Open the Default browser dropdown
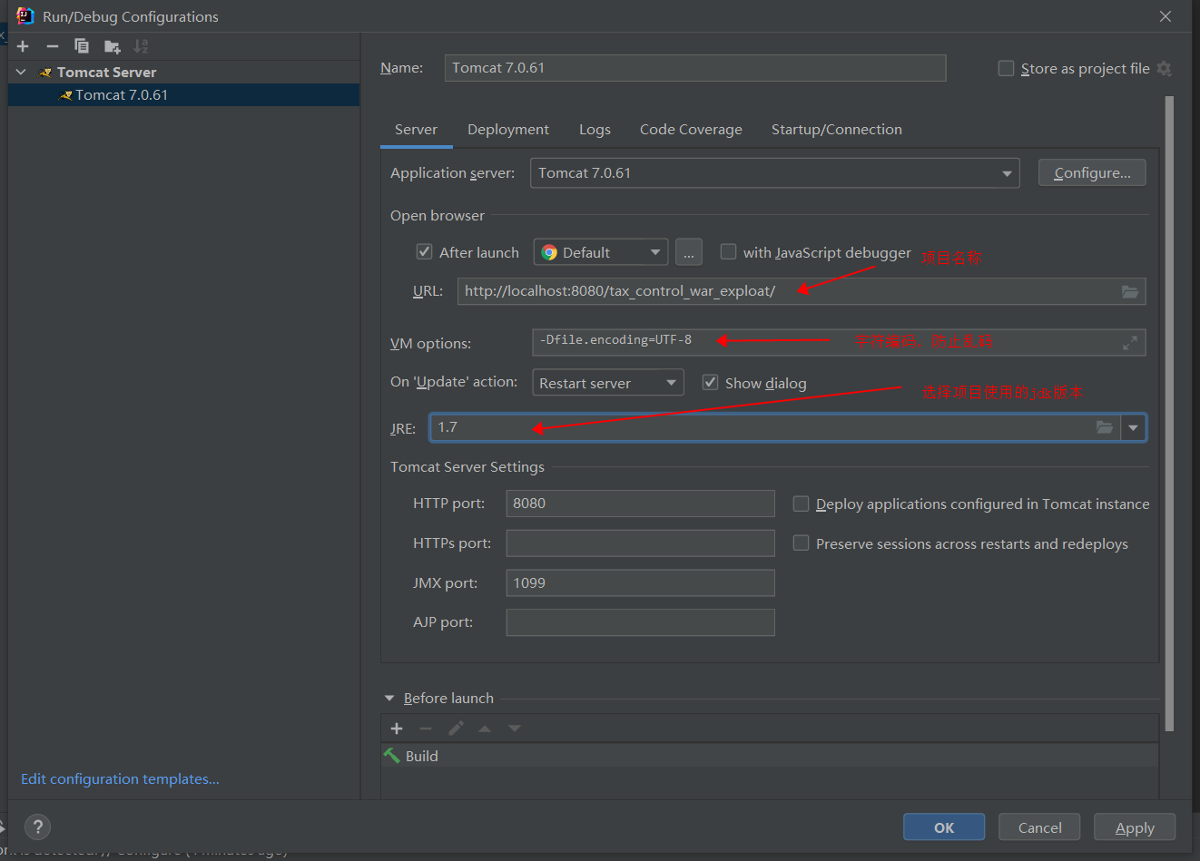The width and height of the screenshot is (1200, 861). [601, 252]
